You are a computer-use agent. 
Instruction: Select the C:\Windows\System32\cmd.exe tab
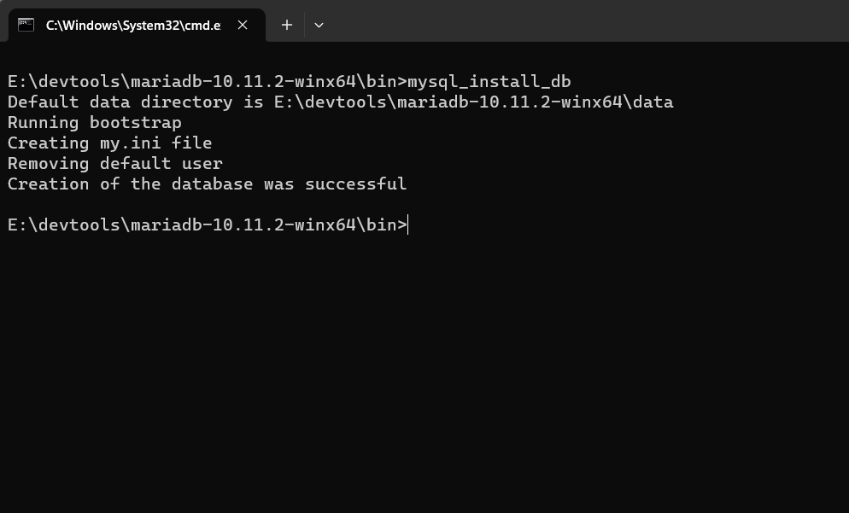coord(132,26)
